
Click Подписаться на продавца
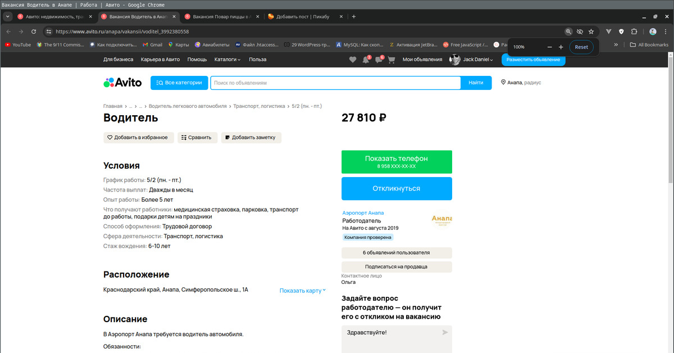397,267
